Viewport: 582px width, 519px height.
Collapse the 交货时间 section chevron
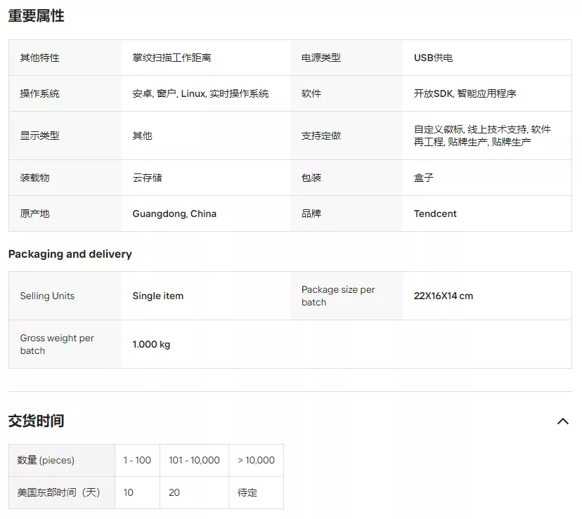coord(563,421)
